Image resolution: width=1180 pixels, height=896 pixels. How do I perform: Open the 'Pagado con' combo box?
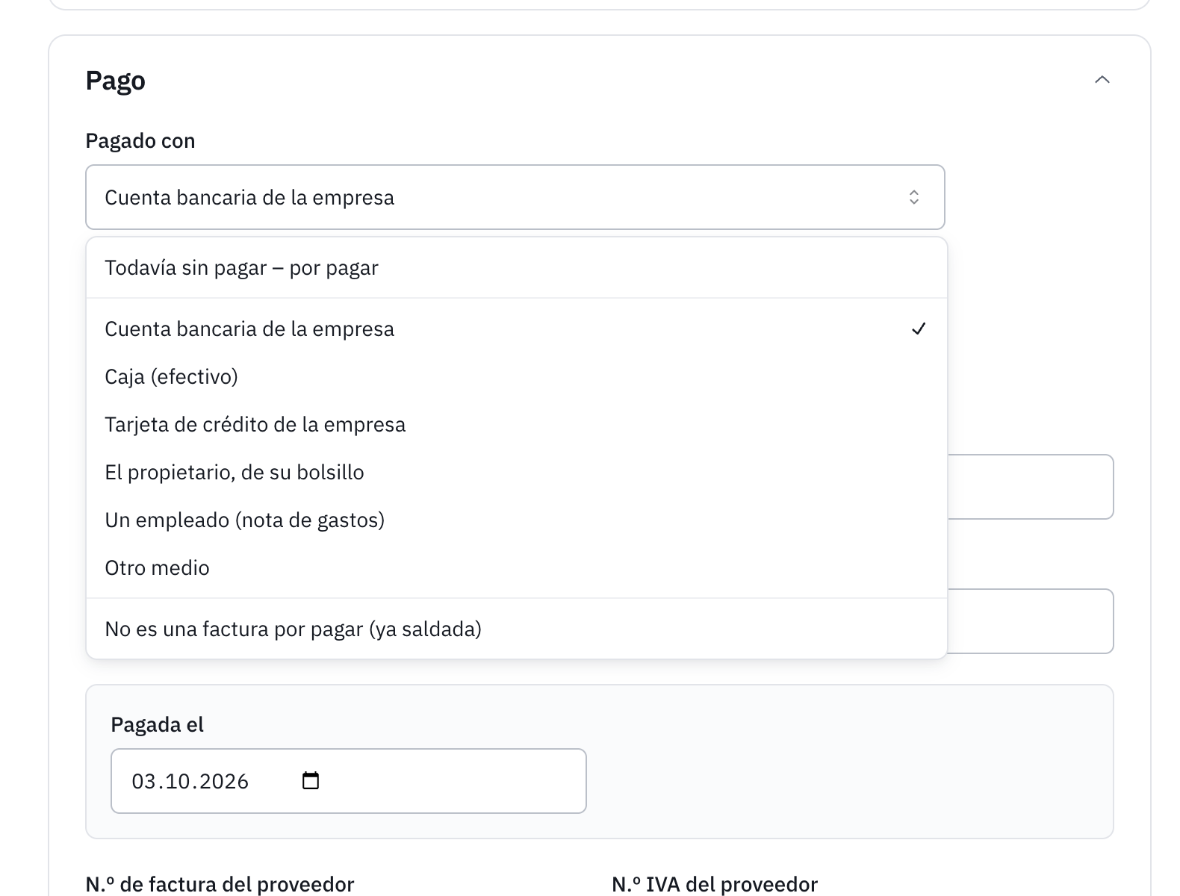(x=515, y=197)
